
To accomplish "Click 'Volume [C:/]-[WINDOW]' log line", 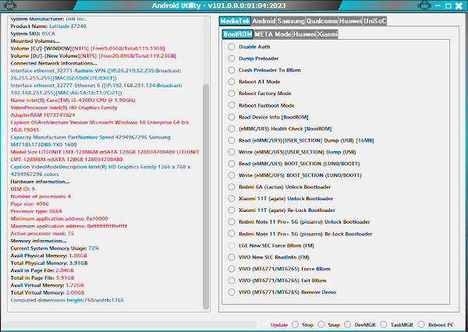I will [87, 48].
